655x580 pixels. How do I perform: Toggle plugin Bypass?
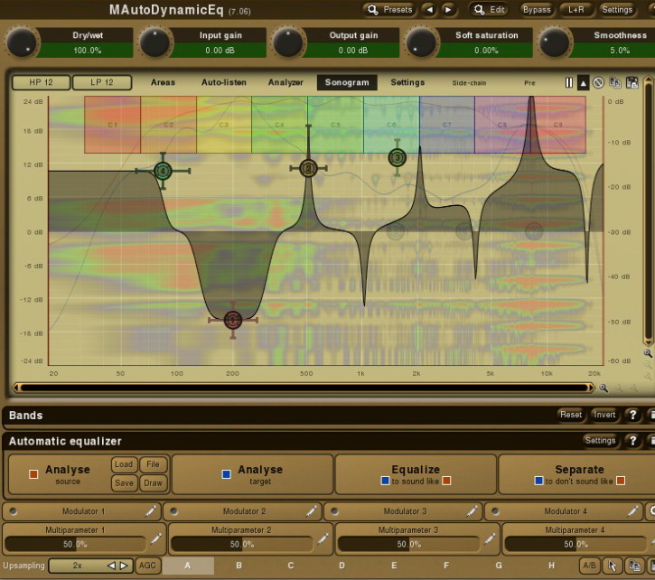coord(537,10)
